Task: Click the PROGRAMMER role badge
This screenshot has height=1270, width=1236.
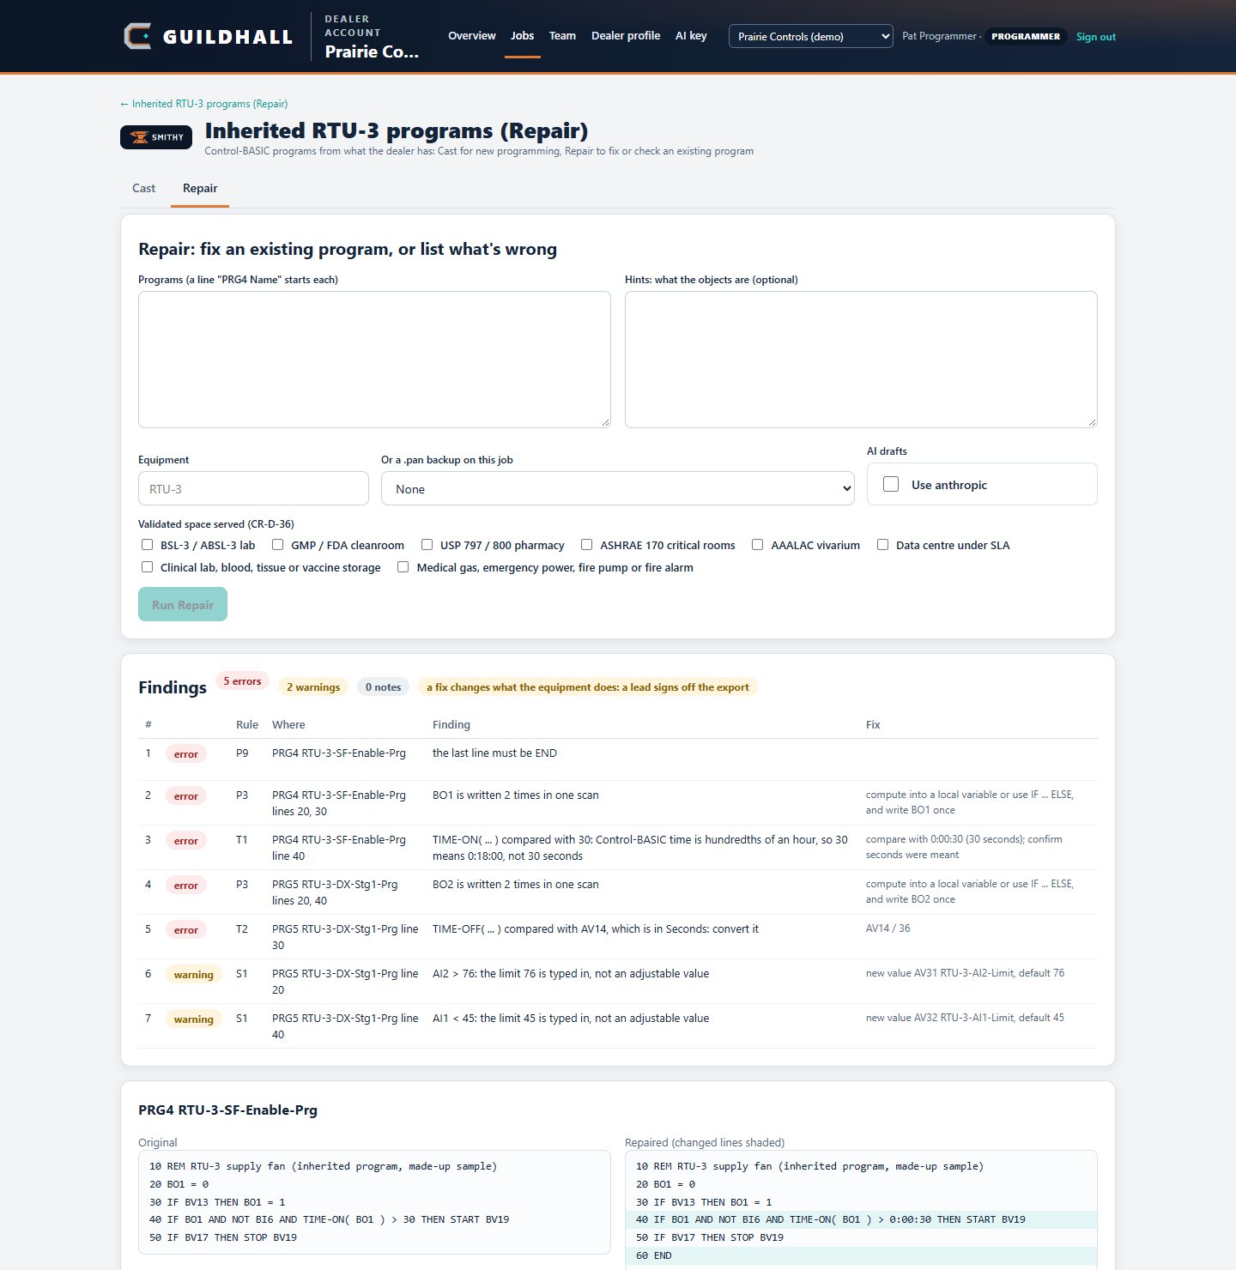Action: [x=1026, y=37]
